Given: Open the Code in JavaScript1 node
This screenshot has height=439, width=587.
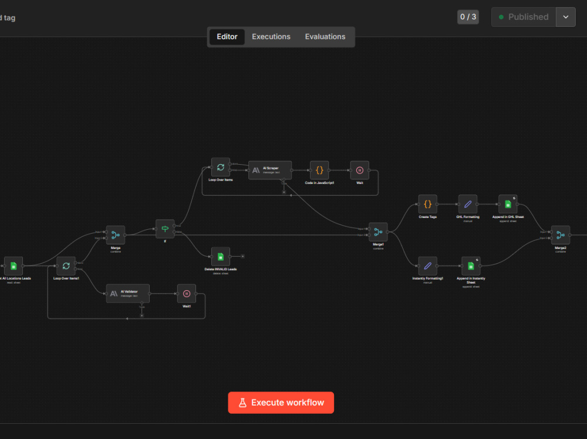Looking at the screenshot, I should click(319, 170).
